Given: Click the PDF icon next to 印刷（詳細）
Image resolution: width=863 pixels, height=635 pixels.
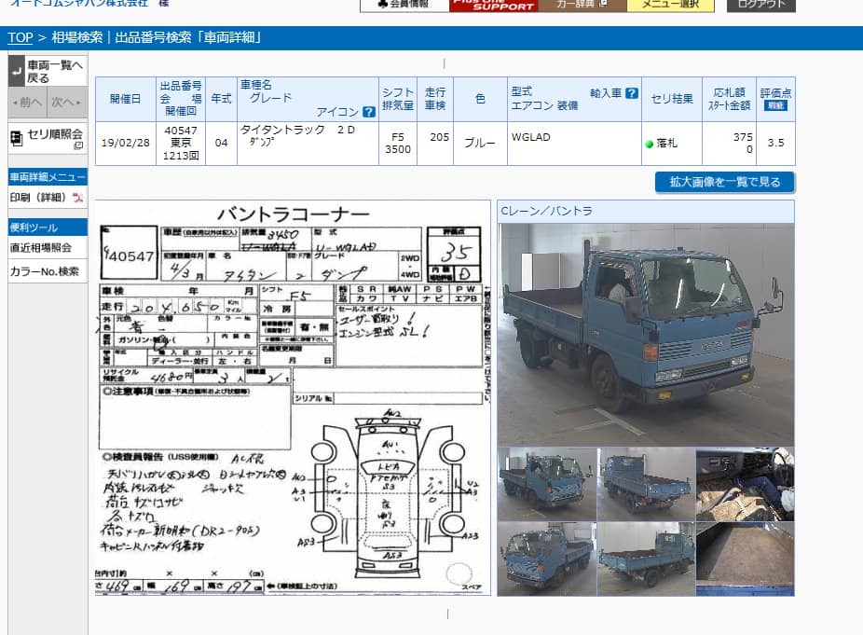Looking at the screenshot, I should [78, 198].
